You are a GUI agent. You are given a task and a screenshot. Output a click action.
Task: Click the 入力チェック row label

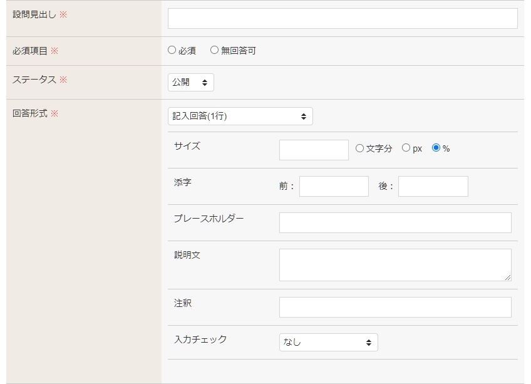pos(200,340)
